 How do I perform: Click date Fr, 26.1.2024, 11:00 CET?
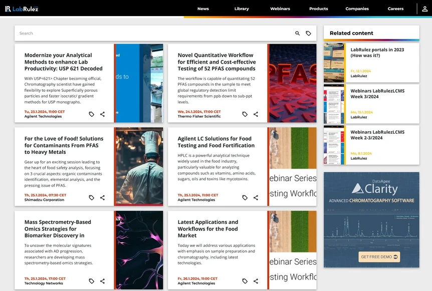[x=197, y=278]
